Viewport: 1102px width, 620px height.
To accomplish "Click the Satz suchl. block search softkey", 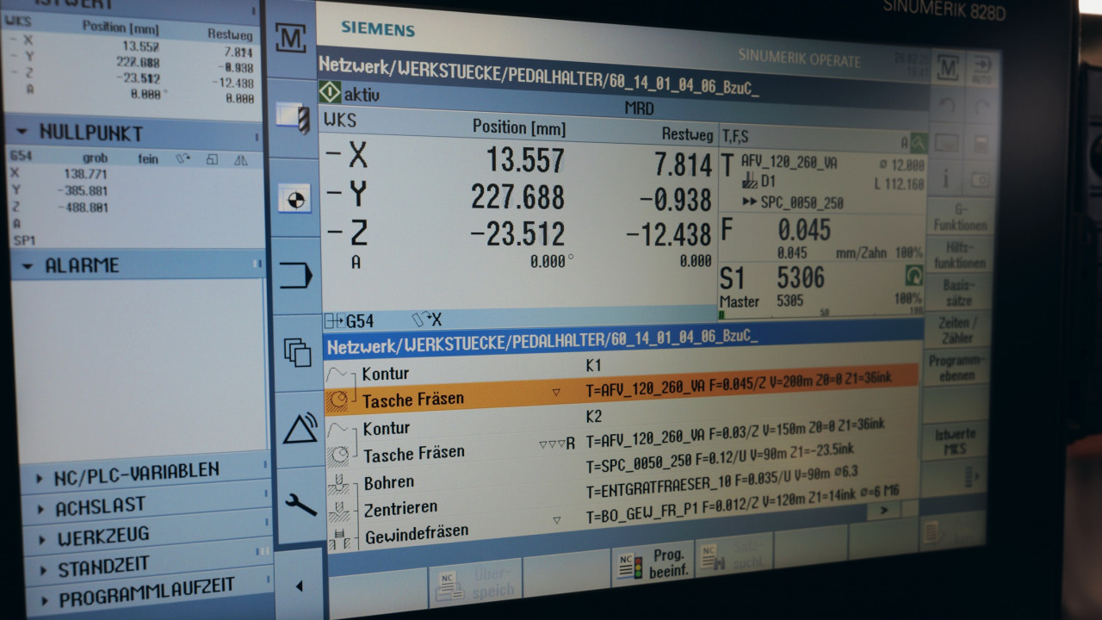I will point(733,555).
